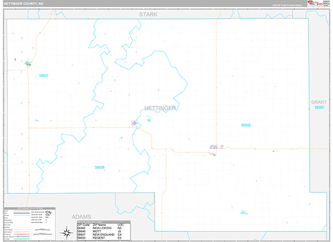Click ZIP code 58646 on the map

[246, 125]
